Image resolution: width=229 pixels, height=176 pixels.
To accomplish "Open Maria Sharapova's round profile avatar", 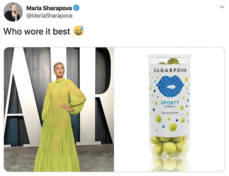I will (x=13, y=12).
